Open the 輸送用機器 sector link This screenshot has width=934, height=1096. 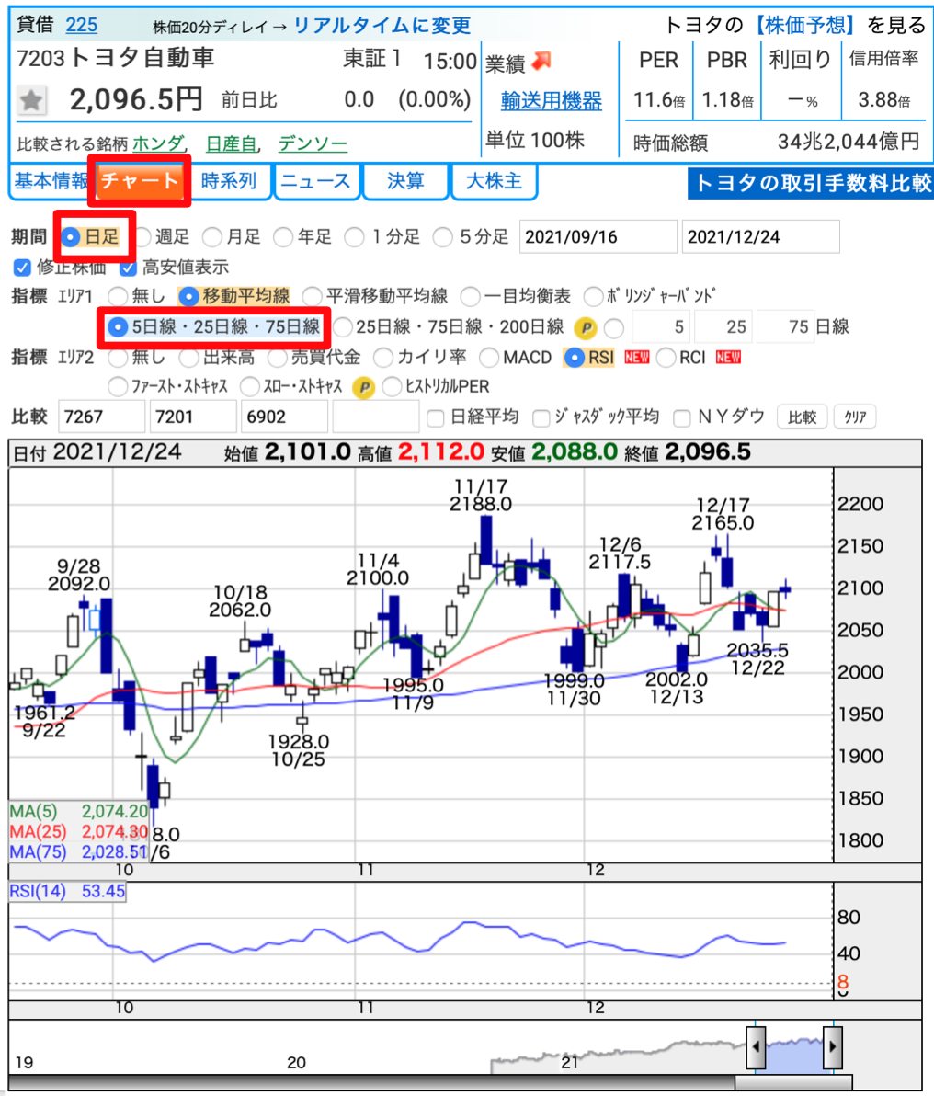[x=551, y=101]
